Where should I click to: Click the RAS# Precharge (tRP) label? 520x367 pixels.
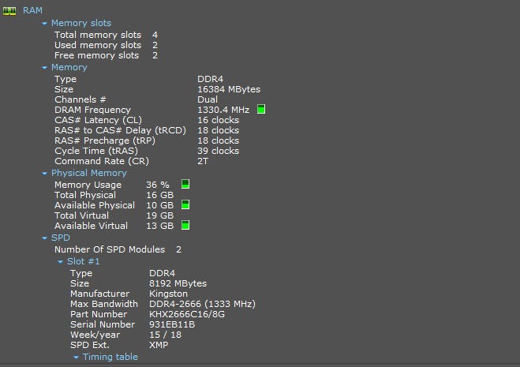(105, 140)
